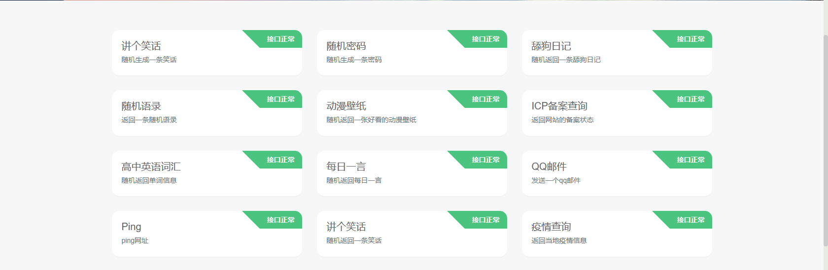Select the 随机语录 card title
Image resolution: width=828 pixels, height=270 pixels.
tap(141, 106)
